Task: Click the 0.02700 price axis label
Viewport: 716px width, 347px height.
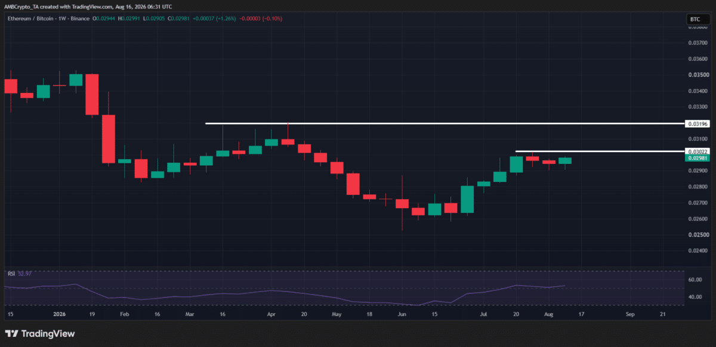Action: [x=697, y=203]
